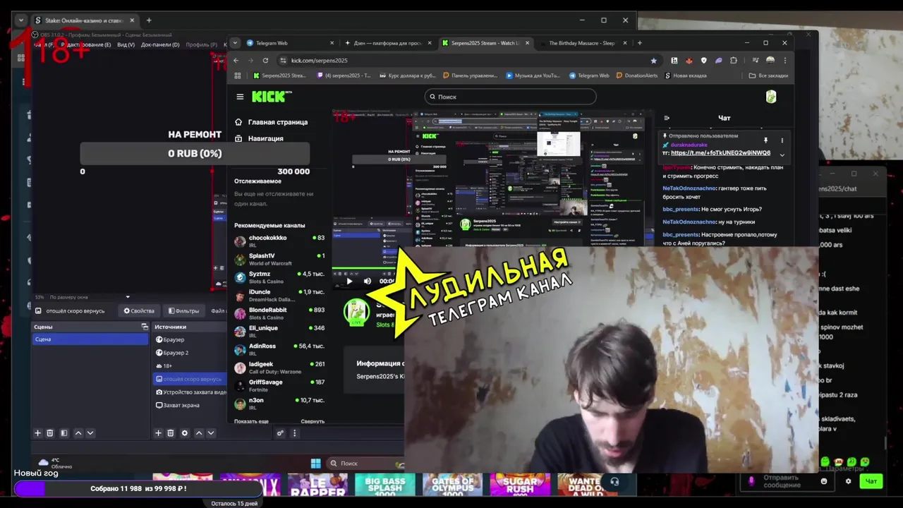Open popout chat settings gear
Image resolution: width=903 pixels, height=508 pixels.
tap(848, 481)
